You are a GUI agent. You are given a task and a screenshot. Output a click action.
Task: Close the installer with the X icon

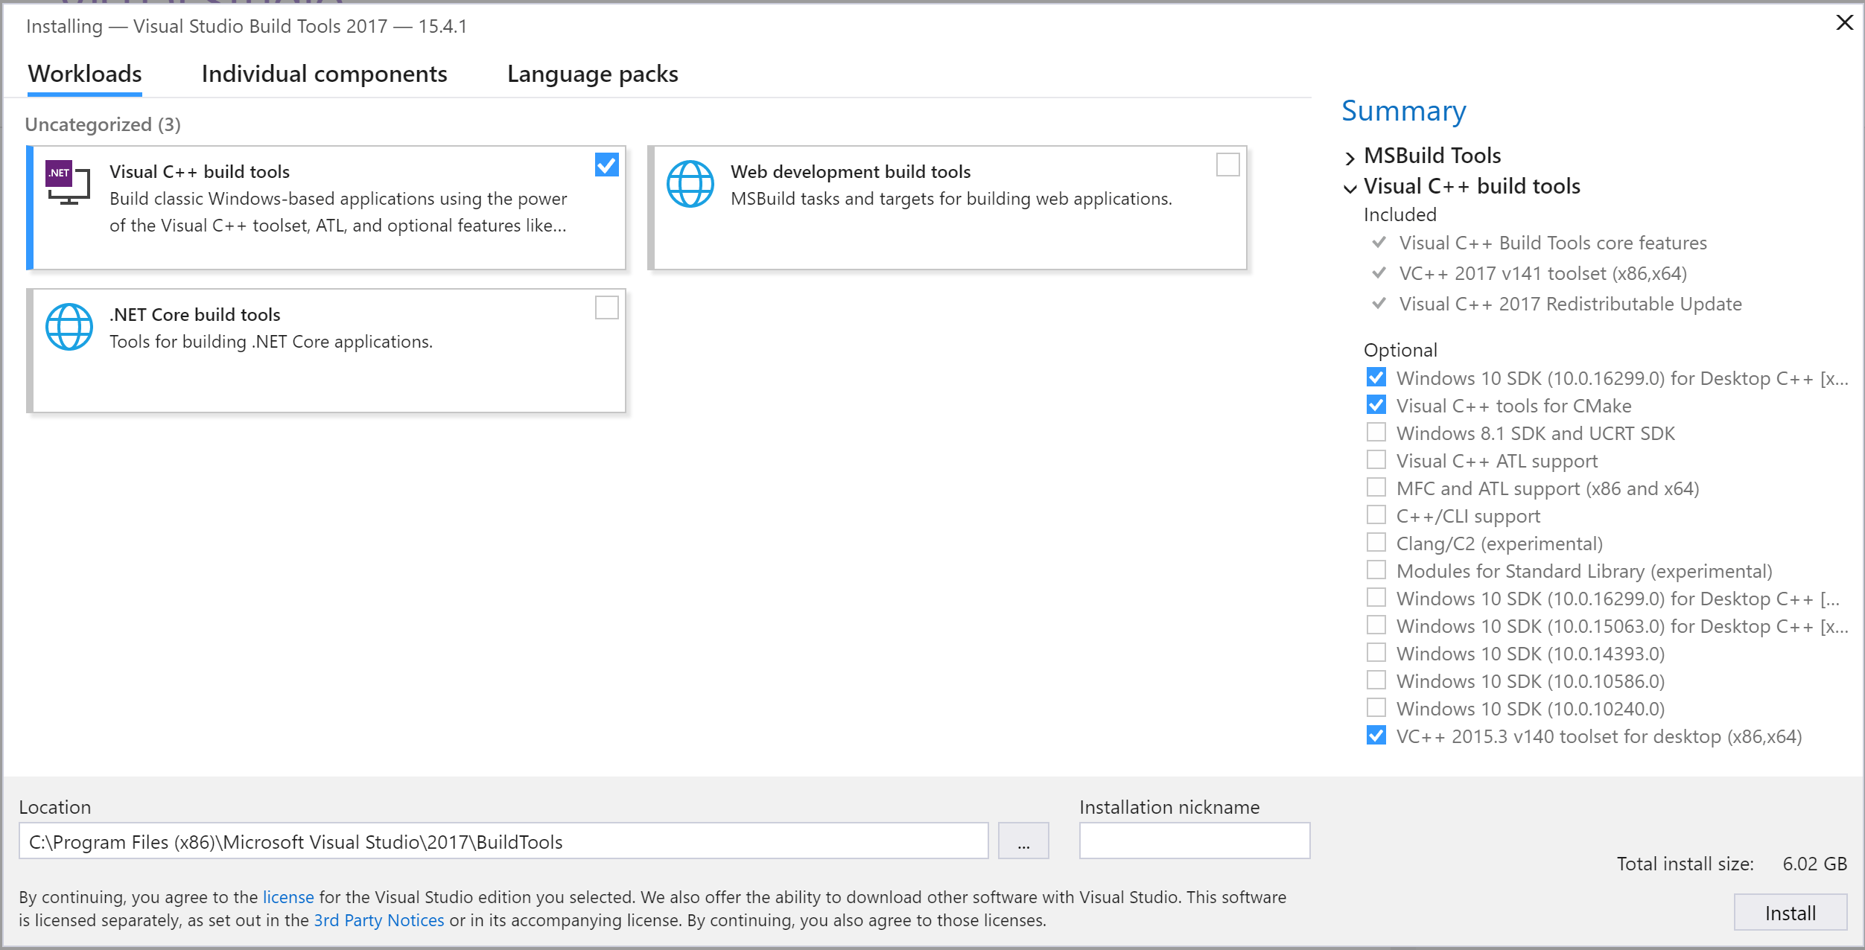pos(1844,23)
